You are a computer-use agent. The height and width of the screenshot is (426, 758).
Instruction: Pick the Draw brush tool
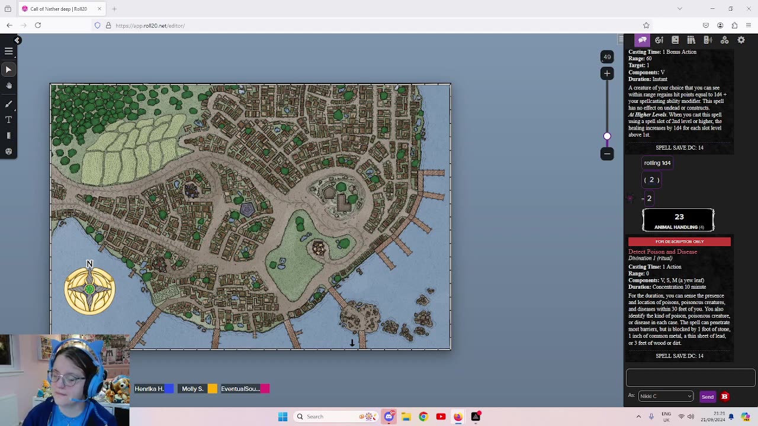pyautogui.click(x=9, y=104)
